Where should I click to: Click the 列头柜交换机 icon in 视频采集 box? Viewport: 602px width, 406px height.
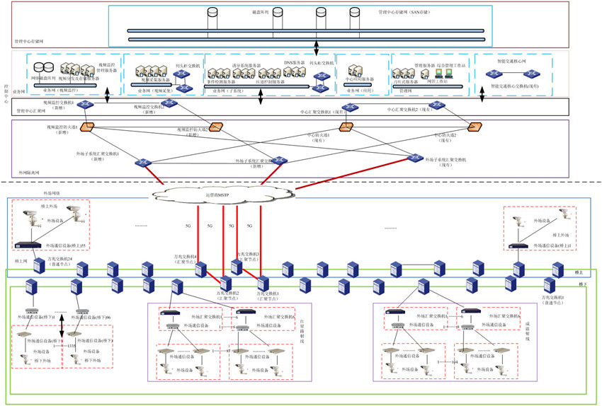coord(181,74)
